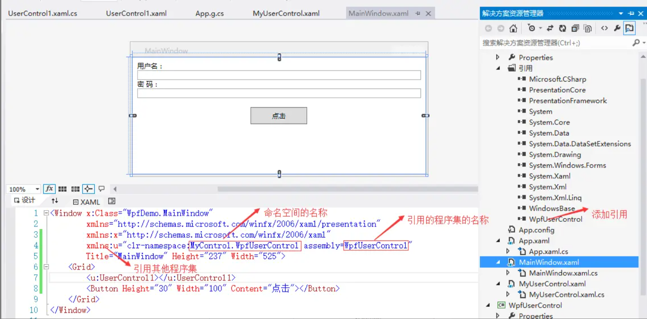Image resolution: width=647 pixels, height=319 pixels.
Task: Click the 点击 button in the designer
Action: [x=278, y=115]
